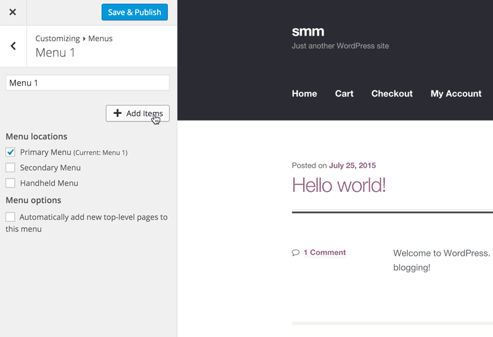Open the 1 Comment link
Image resolution: width=493 pixels, height=337 pixels.
[x=325, y=253]
